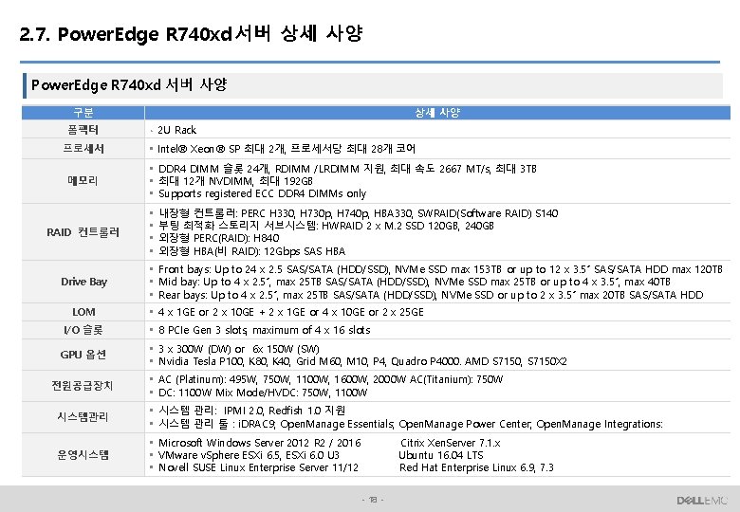
Task: Select the '프로세서' row label
Action: point(83,149)
